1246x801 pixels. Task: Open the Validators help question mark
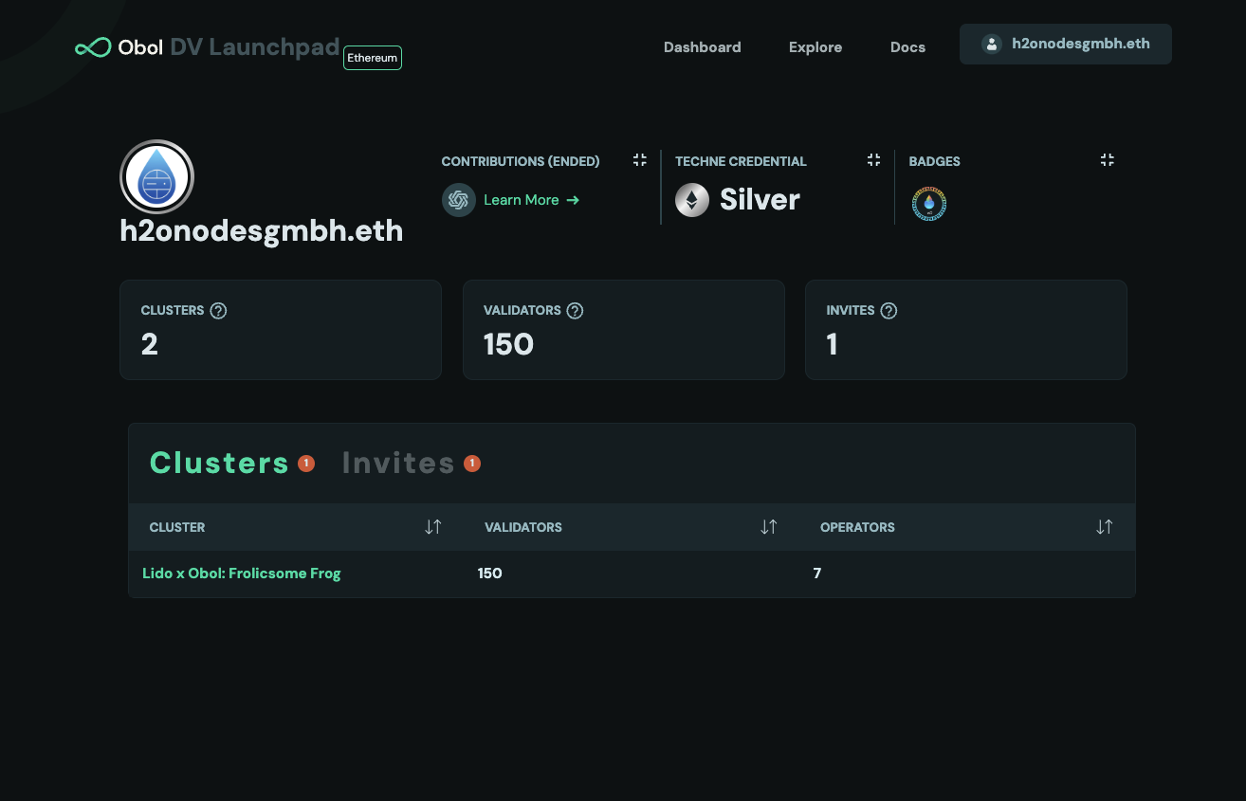click(575, 310)
